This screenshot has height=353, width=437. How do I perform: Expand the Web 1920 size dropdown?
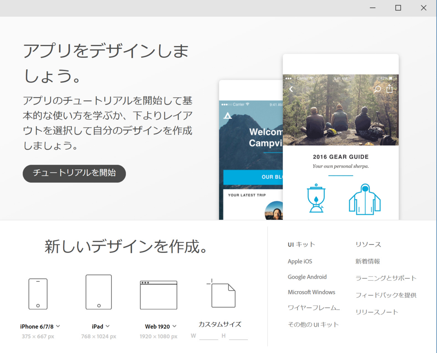[175, 326]
